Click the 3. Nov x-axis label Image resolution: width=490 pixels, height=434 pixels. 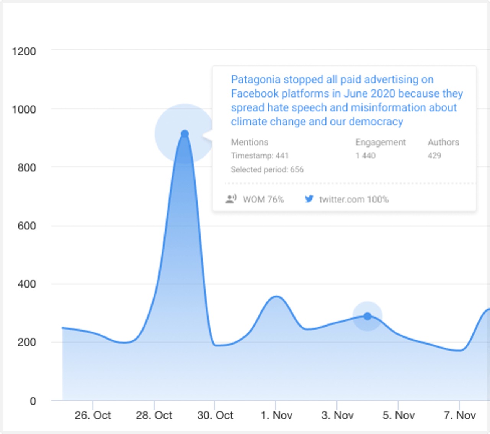click(337, 415)
